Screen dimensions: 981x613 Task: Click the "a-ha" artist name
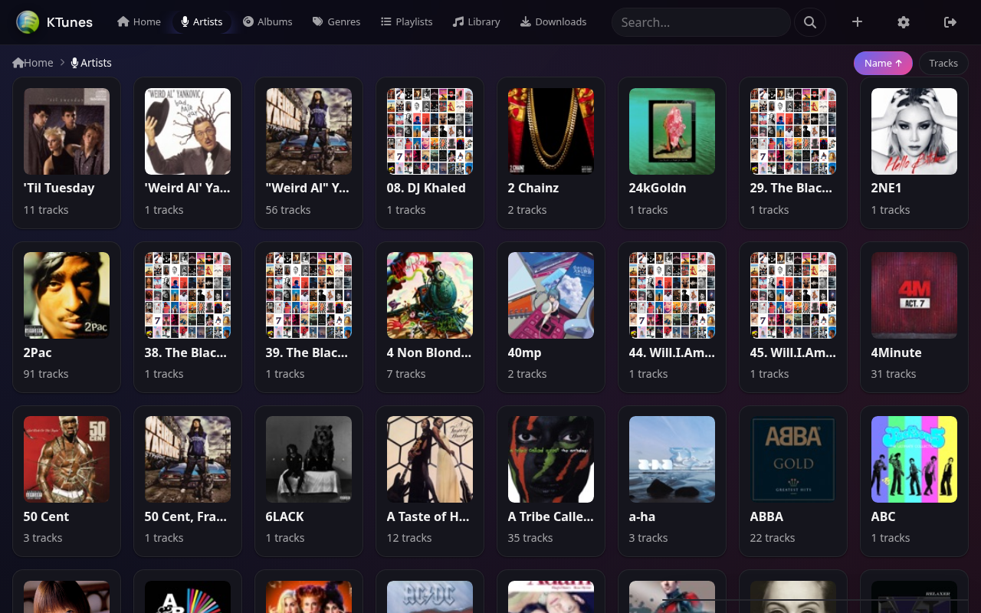[642, 516]
